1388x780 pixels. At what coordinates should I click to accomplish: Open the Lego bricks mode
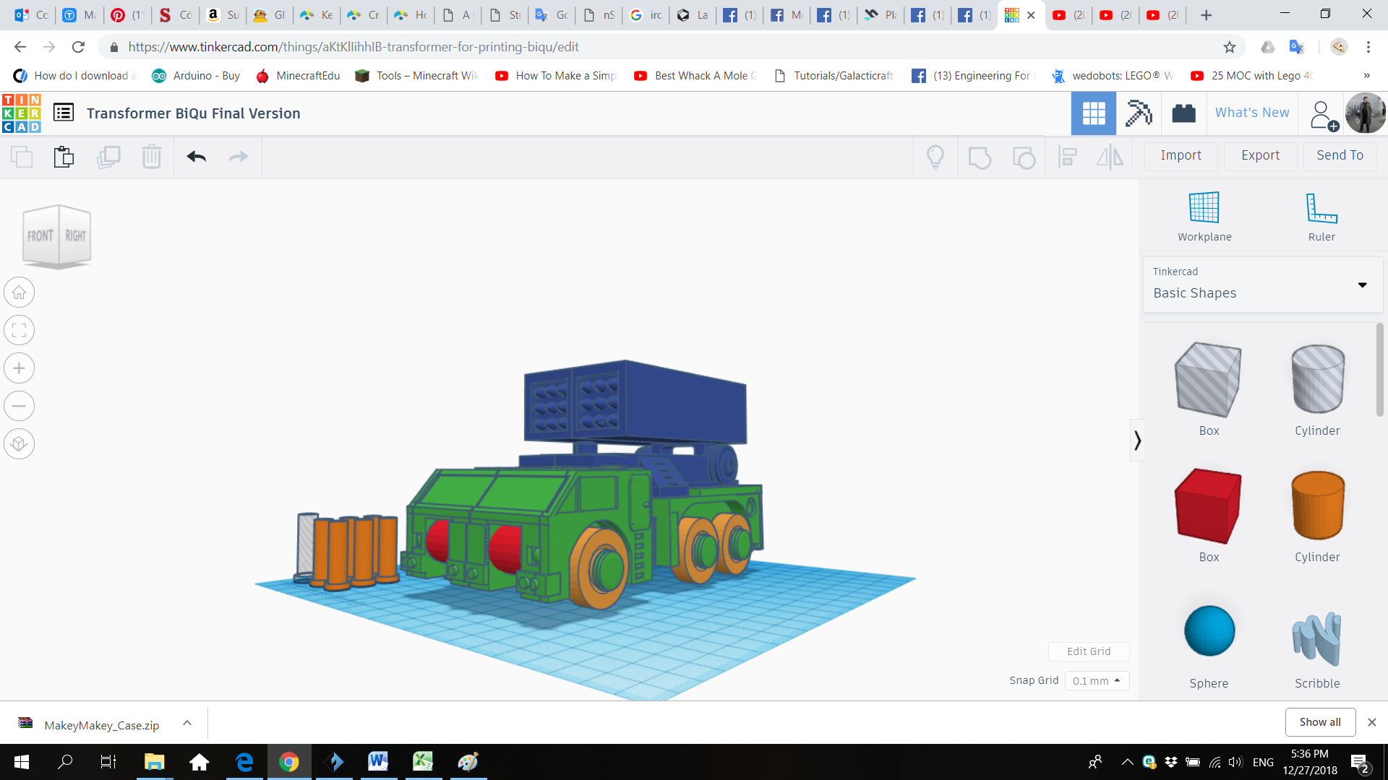click(1183, 113)
